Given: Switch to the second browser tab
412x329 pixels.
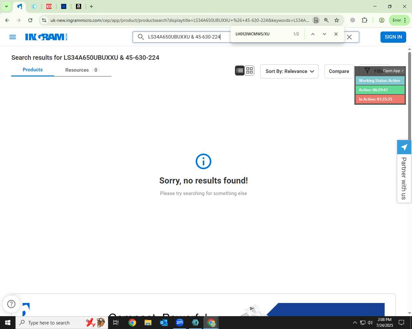Looking at the screenshot, I should pos(34,6).
